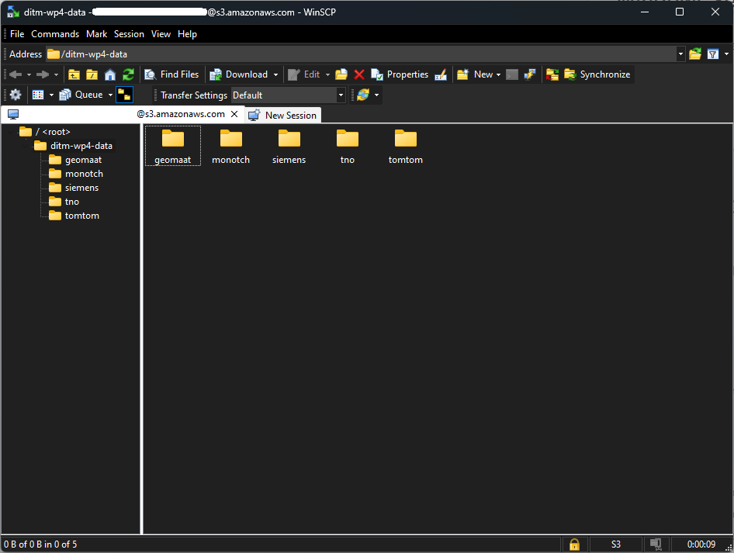Image resolution: width=734 pixels, height=553 pixels.
Task: Open the View menu
Action: [x=161, y=34]
